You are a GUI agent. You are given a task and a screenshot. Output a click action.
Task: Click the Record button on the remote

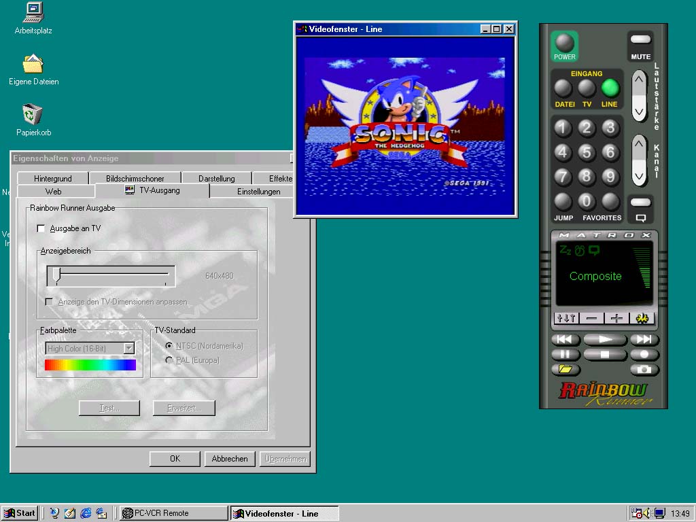point(644,354)
